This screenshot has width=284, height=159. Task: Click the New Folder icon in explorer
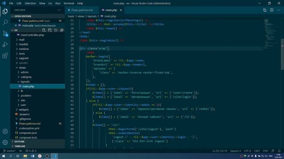point(50,30)
